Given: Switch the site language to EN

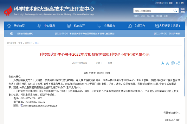Looking at the screenshot, I should (x=182, y=3).
